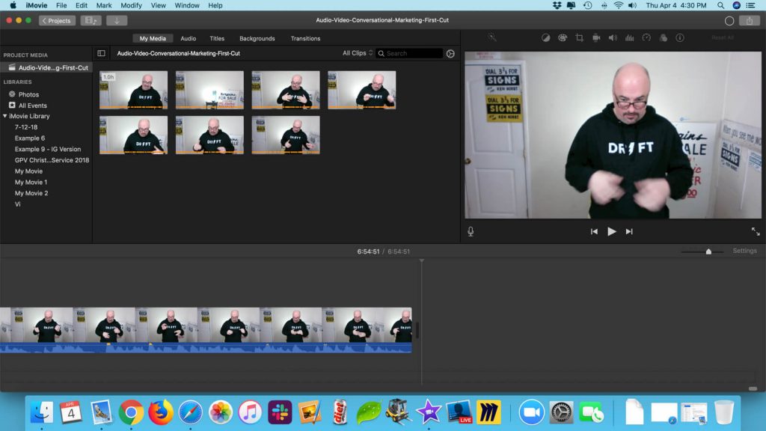The image size is (766, 431).
Task: Open noise reduction and equalizer tool
Action: tap(629, 37)
